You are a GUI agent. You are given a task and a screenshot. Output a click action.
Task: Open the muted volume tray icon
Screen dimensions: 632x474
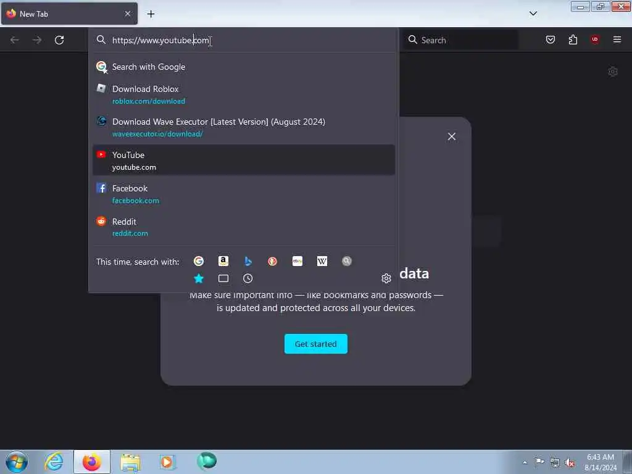[x=570, y=463]
